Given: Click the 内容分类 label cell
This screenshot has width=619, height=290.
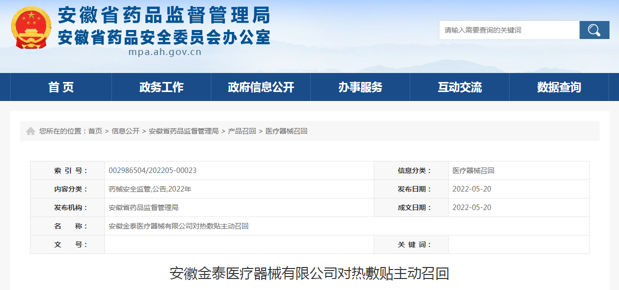Looking at the screenshot, I should click(x=67, y=189).
